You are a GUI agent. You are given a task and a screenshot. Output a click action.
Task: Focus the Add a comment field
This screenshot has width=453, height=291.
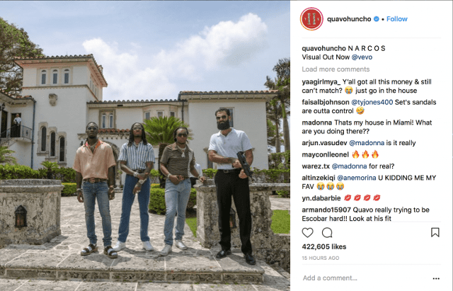365,278
